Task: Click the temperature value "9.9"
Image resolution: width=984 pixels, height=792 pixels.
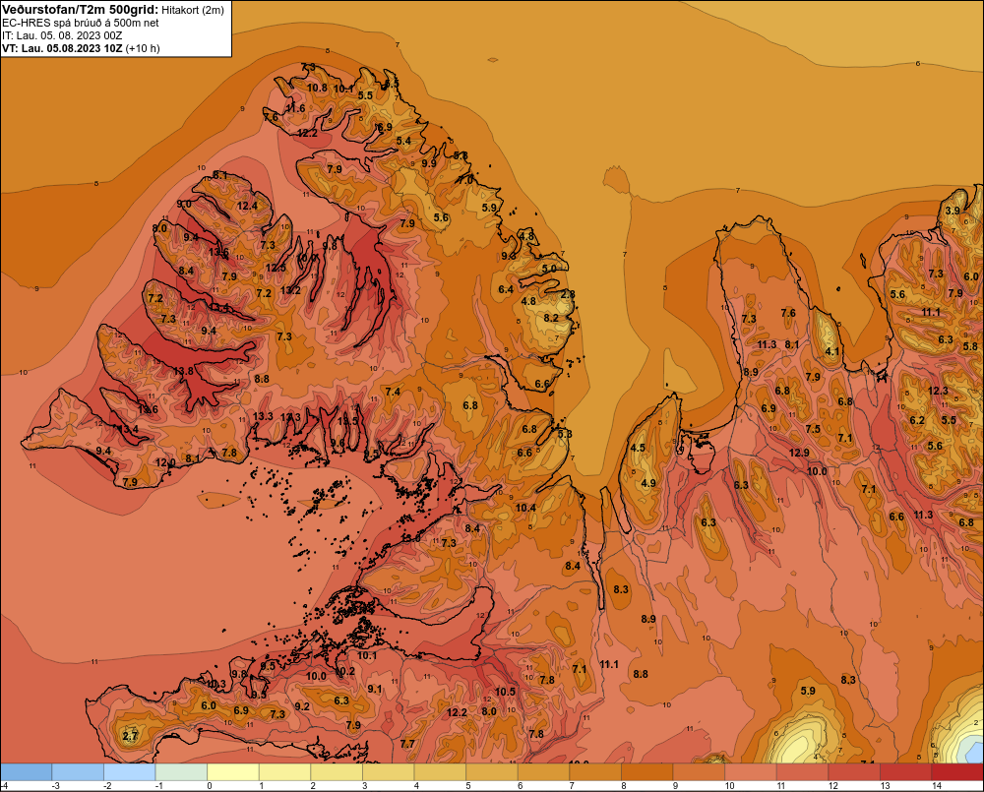Action: [x=429, y=163]
